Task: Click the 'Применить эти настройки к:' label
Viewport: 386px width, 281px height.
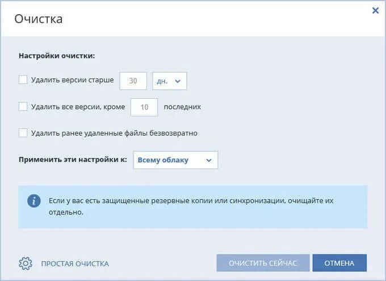Action: coord(73,160)
